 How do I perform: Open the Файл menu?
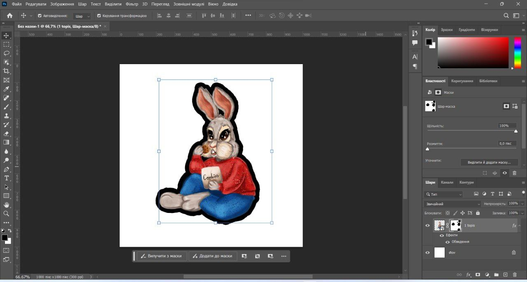click(17, 4)
